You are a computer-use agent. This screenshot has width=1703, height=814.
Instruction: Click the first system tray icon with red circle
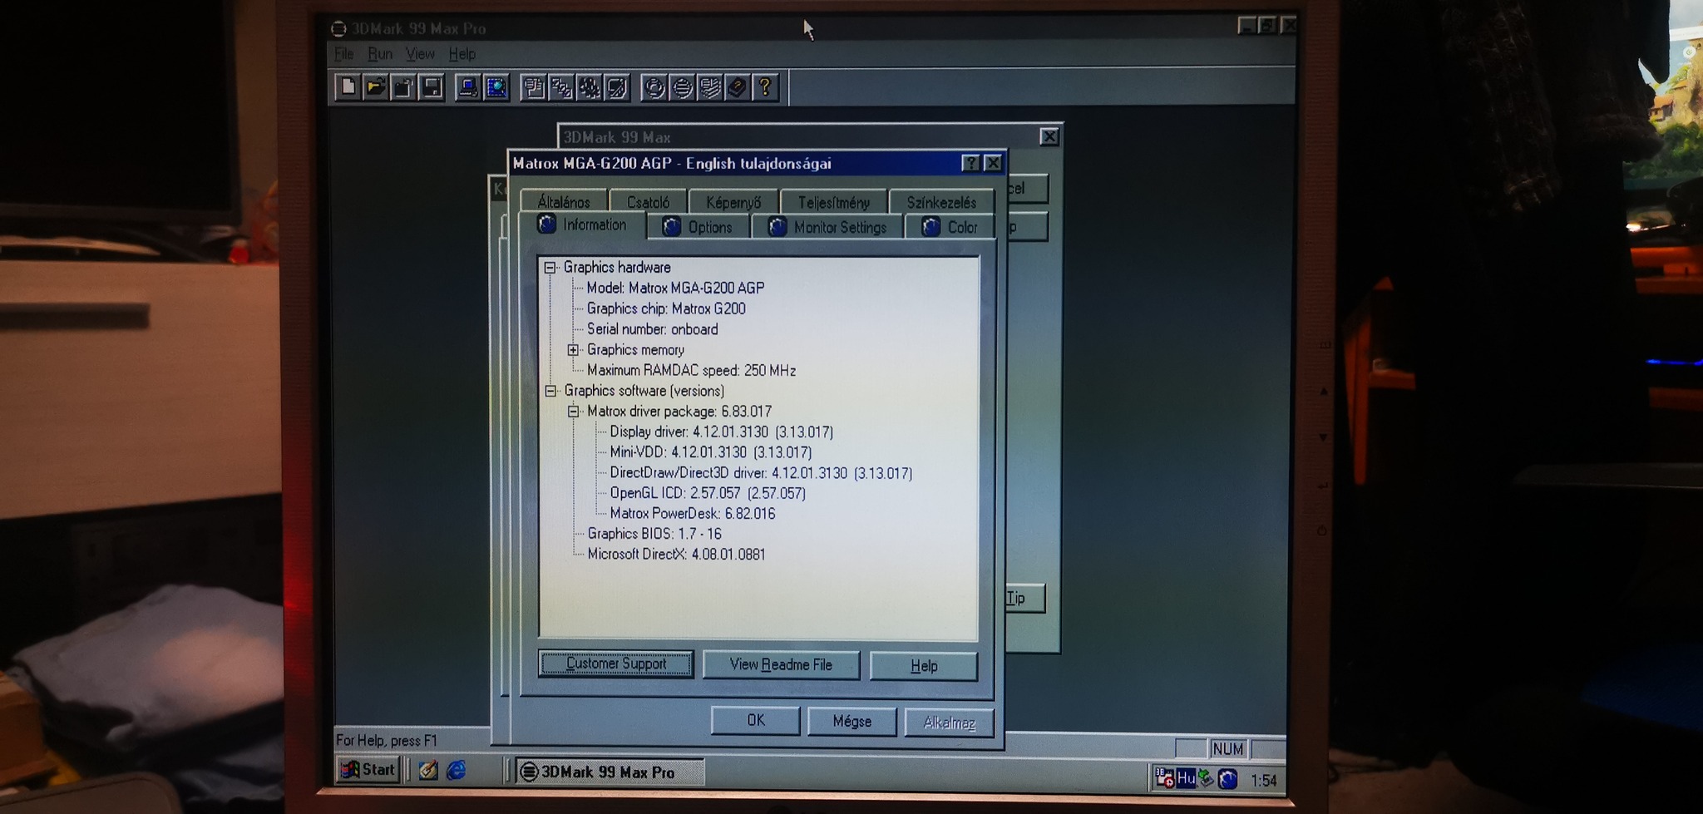[x=1164, y=778]
